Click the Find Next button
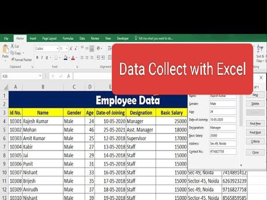This screenshot has width=267, height=200. (255, 133)
